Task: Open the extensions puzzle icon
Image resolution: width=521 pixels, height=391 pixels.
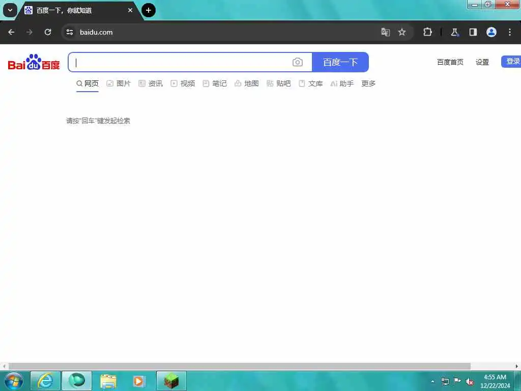Action: pyautogui.click(x=427, y=32)
